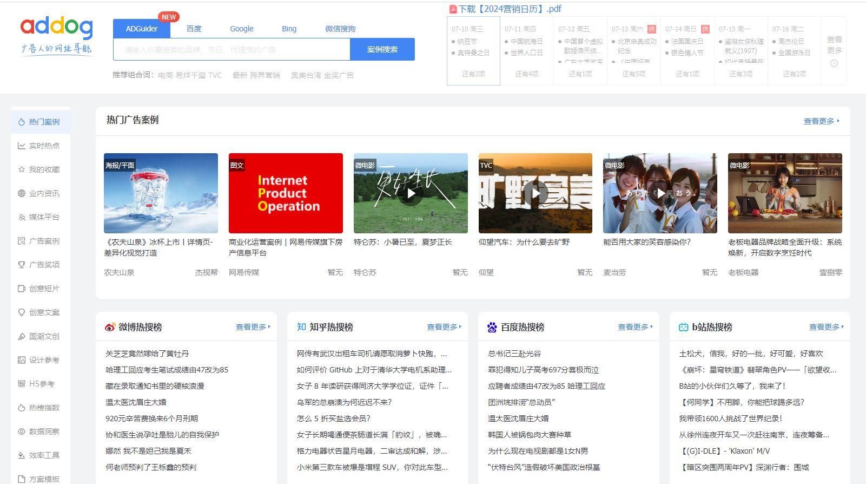Click 下载【2024营销日历】.pdf link
The height and width of the screenshot is (484, 866).
[x=510, y=9]
